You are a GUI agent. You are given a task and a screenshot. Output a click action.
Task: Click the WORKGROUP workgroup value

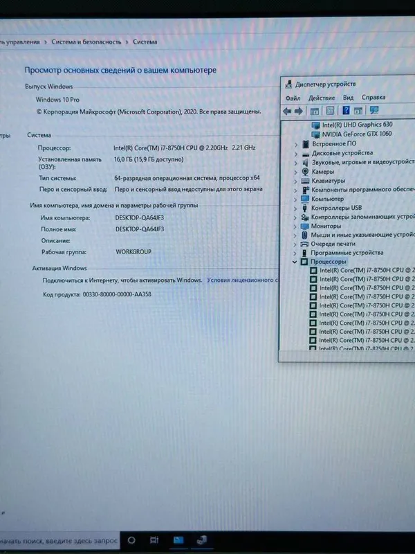pyautogui.click(x=133, y=252)
